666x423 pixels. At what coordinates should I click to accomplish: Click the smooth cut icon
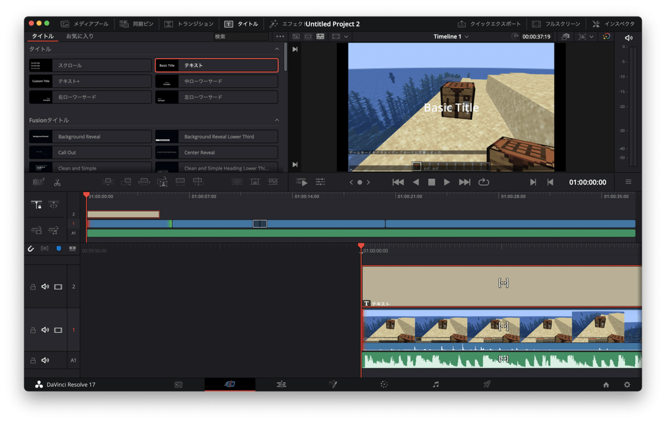(273, 182)
